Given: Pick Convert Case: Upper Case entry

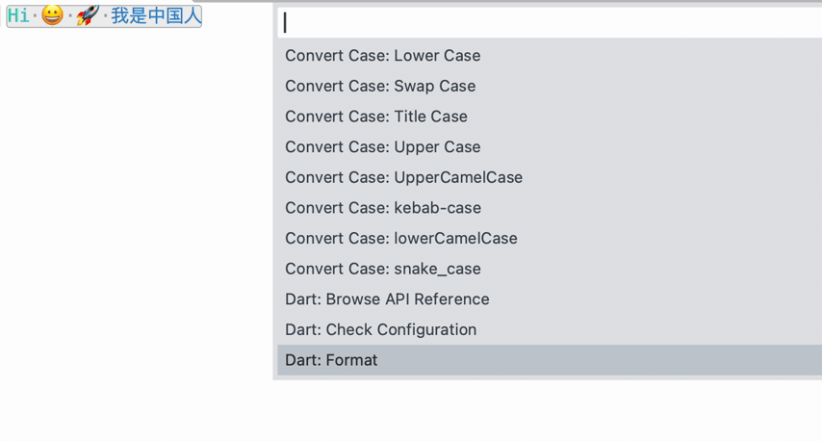Looking at the screenshot, I should [550, 146].
